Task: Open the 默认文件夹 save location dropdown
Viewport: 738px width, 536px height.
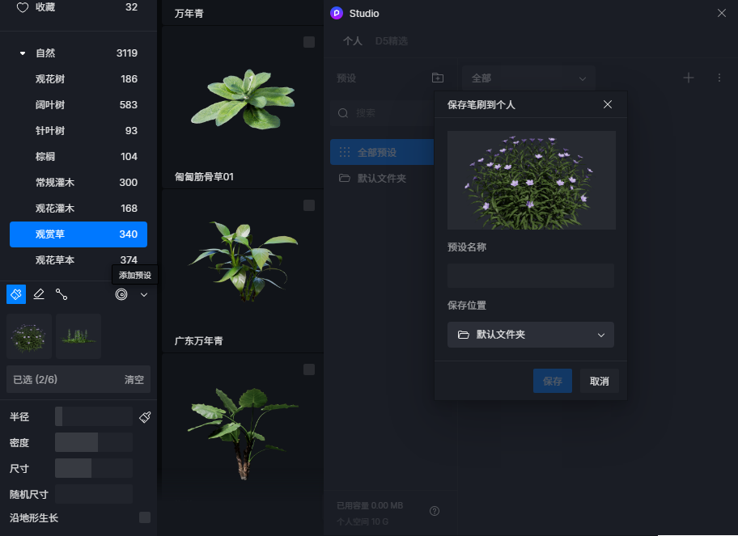Action: pos(531,335)
